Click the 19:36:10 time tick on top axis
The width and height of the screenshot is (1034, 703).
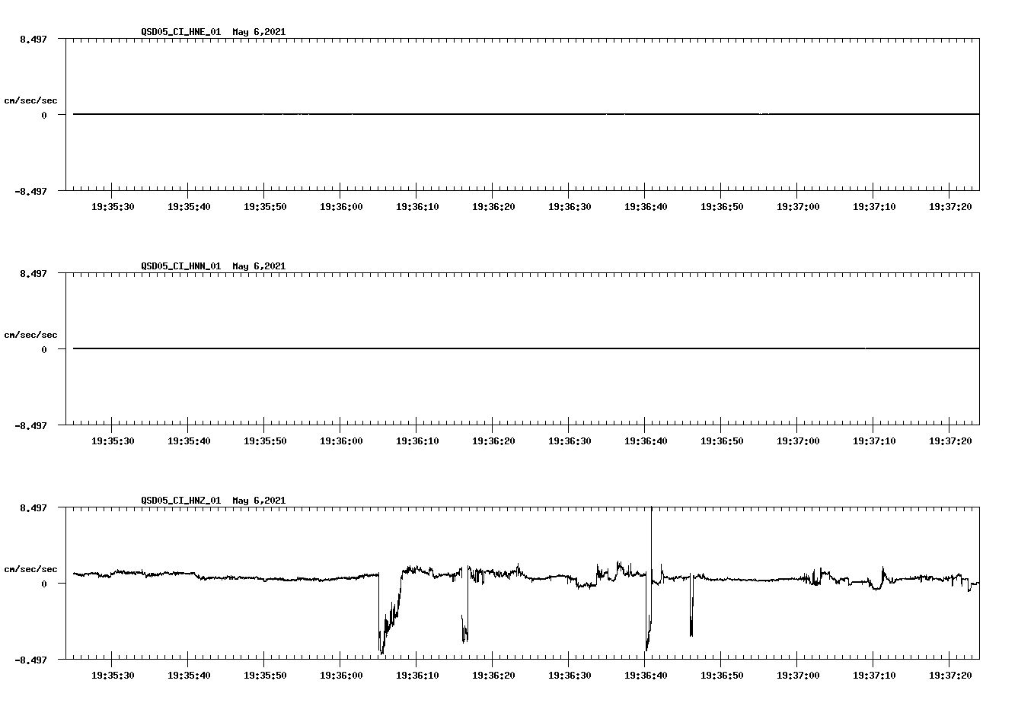(417, 205)
